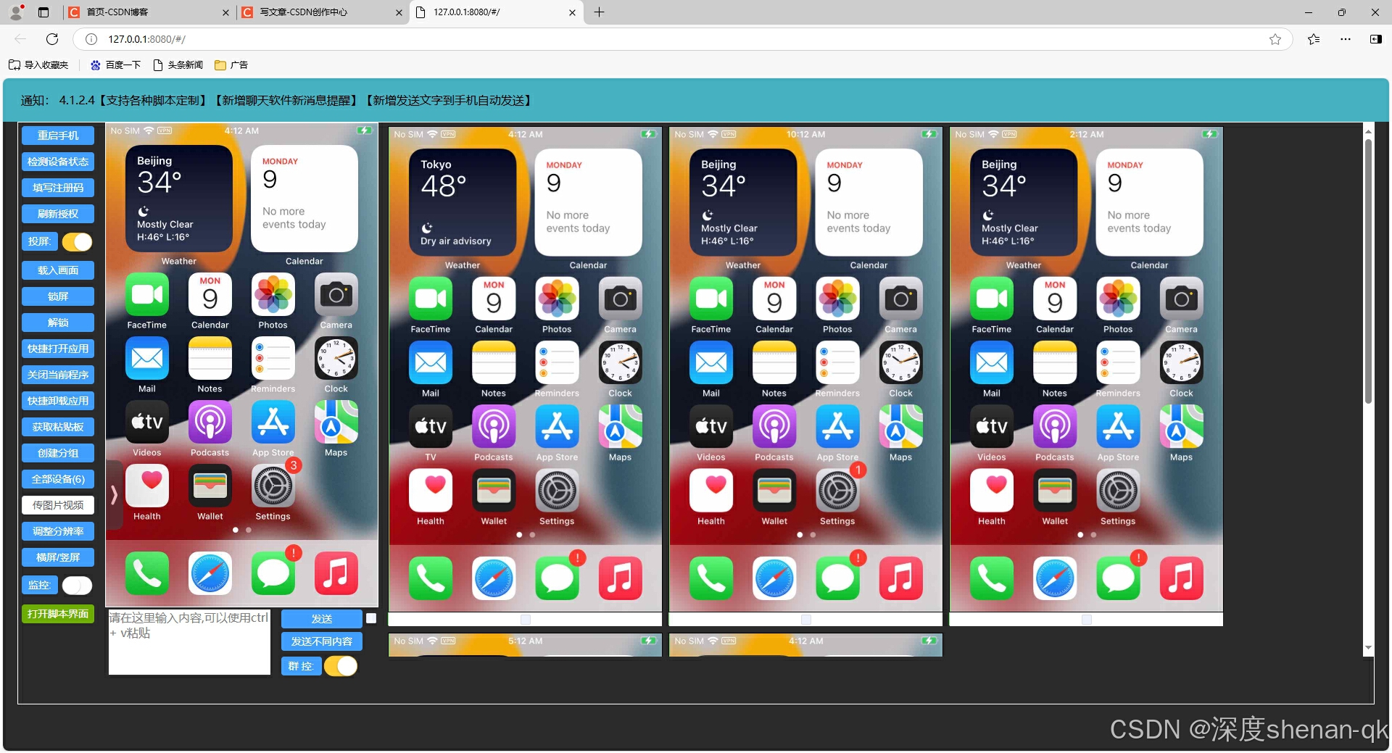Bookmark this page with the star icon
The height and width of the screenshot is (753, 1392).
(1275, 39)
